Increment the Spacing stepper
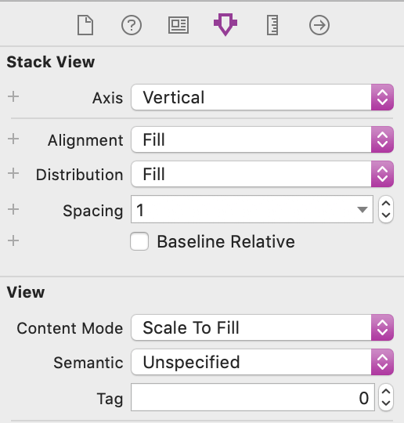Image resolution: width=404 pixels, height=423 pixels. (x=386, y=204)
